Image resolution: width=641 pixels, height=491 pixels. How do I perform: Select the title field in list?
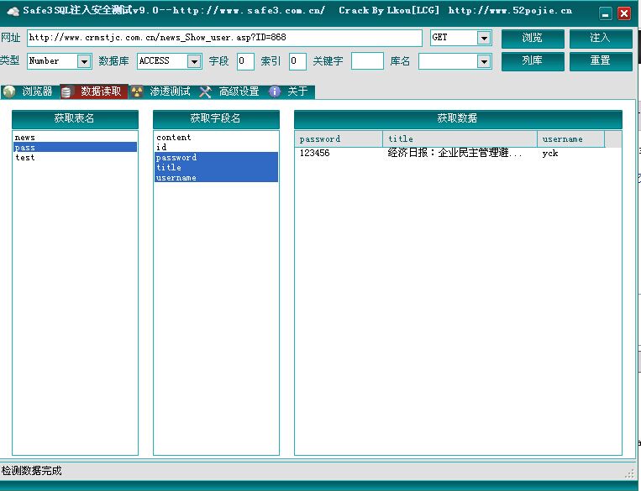tap(216, 167)
